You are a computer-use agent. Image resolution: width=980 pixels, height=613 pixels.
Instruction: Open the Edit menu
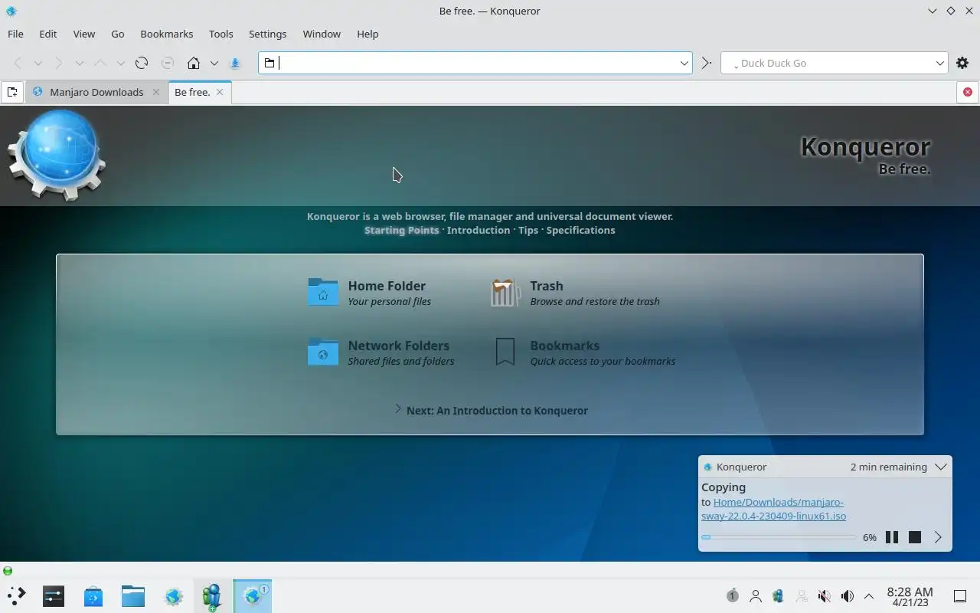coord(48,34)
